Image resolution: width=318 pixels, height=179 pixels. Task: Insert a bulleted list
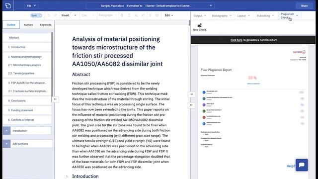(150, 15)
